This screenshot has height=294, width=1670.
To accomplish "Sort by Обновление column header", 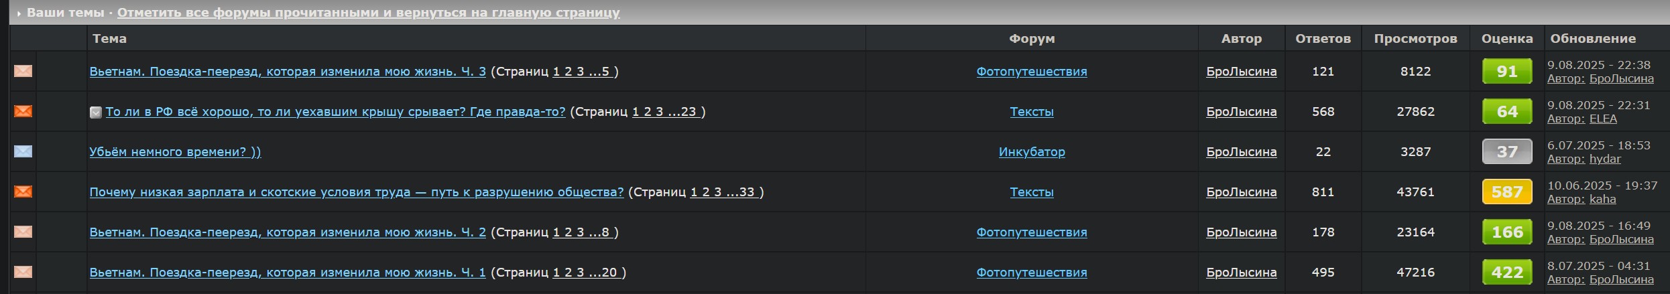I will 1593,38.
